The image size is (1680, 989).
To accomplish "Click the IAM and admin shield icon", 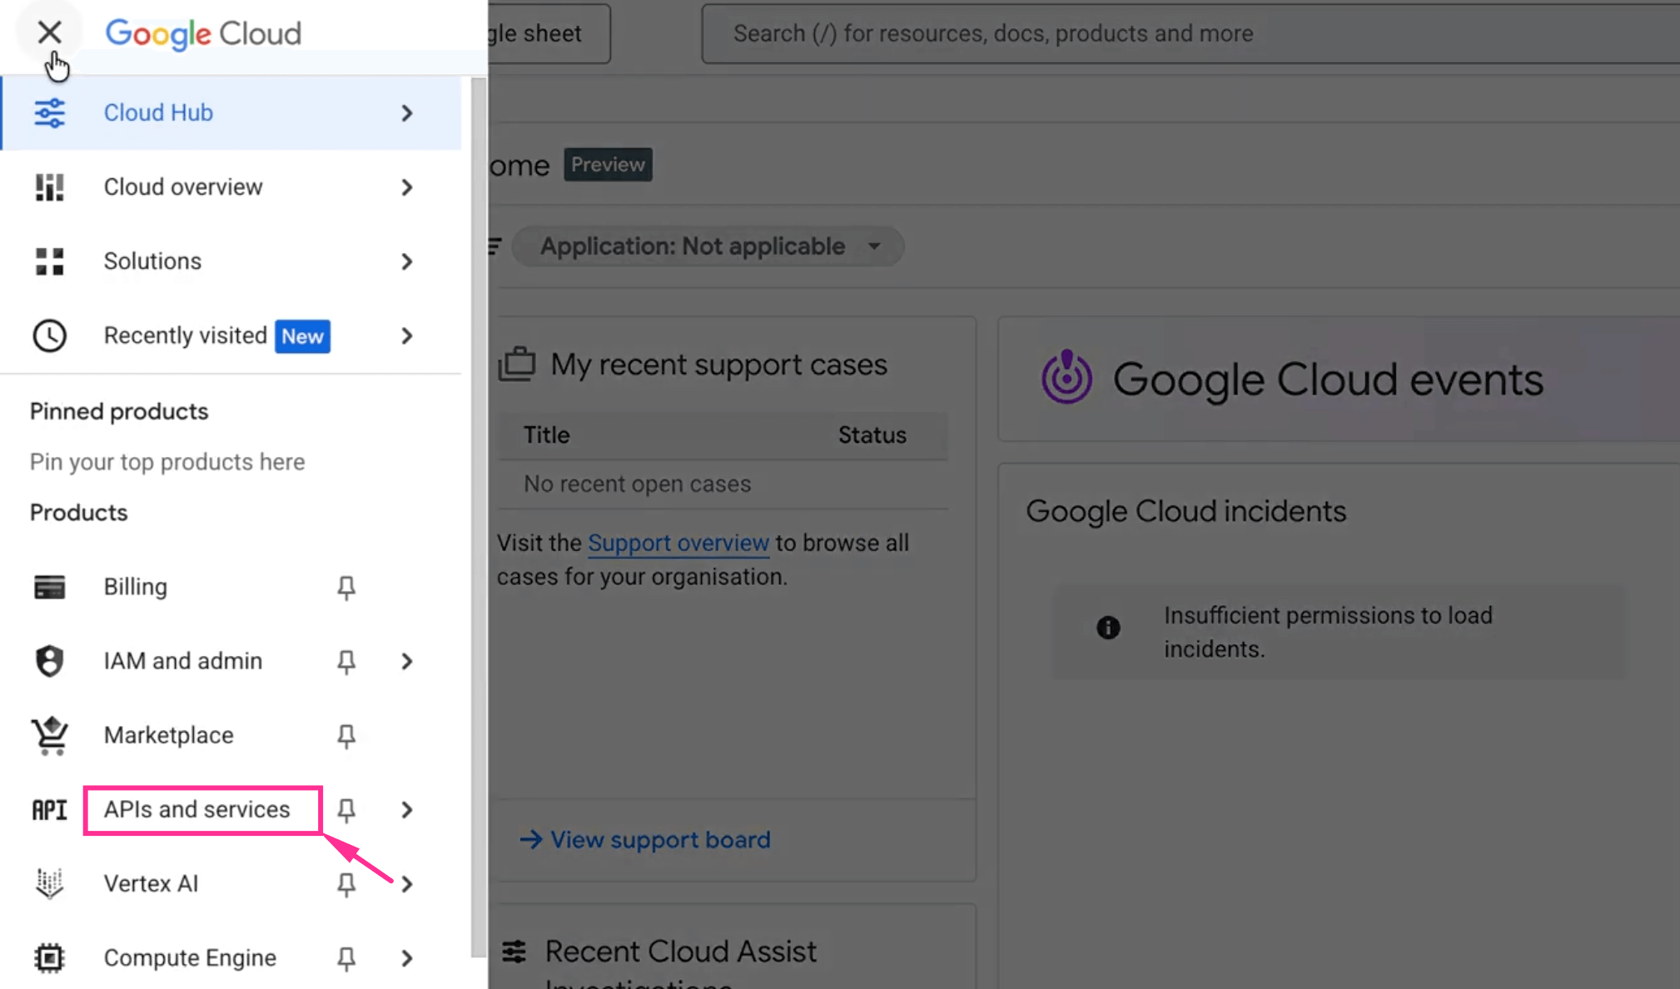I will pos(49,661).
